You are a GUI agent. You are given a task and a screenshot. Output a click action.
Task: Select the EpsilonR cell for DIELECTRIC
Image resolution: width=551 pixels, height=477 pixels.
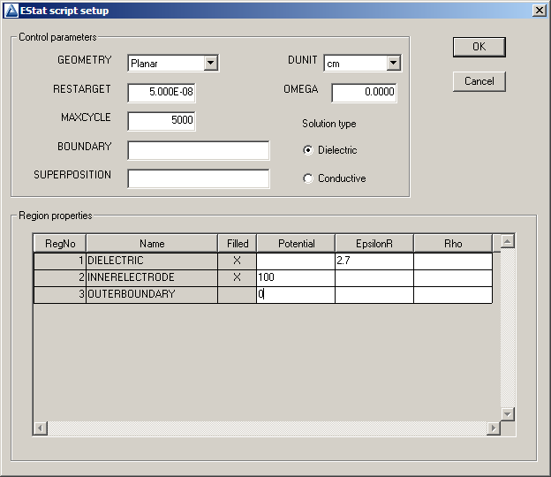(374, 261)
